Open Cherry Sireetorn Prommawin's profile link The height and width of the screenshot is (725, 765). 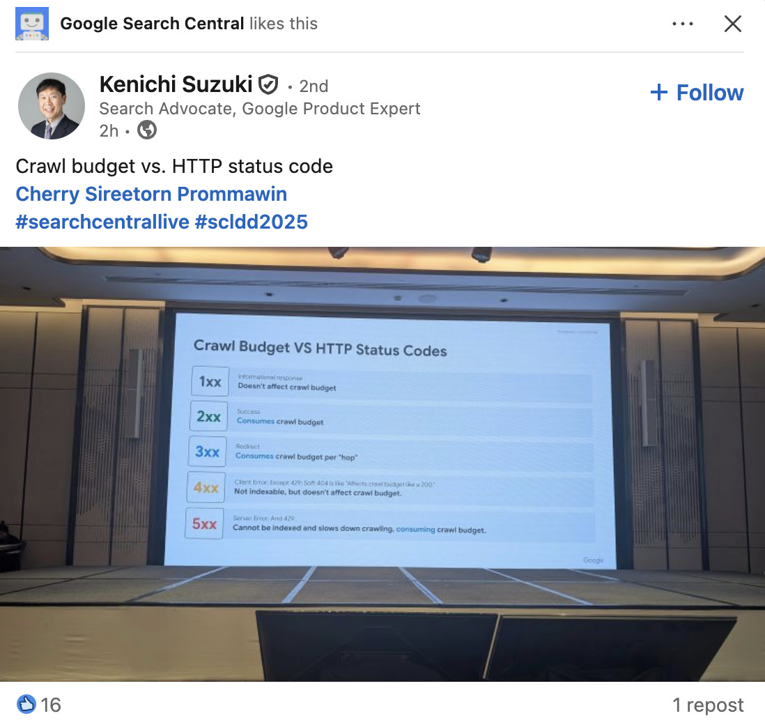151,194
